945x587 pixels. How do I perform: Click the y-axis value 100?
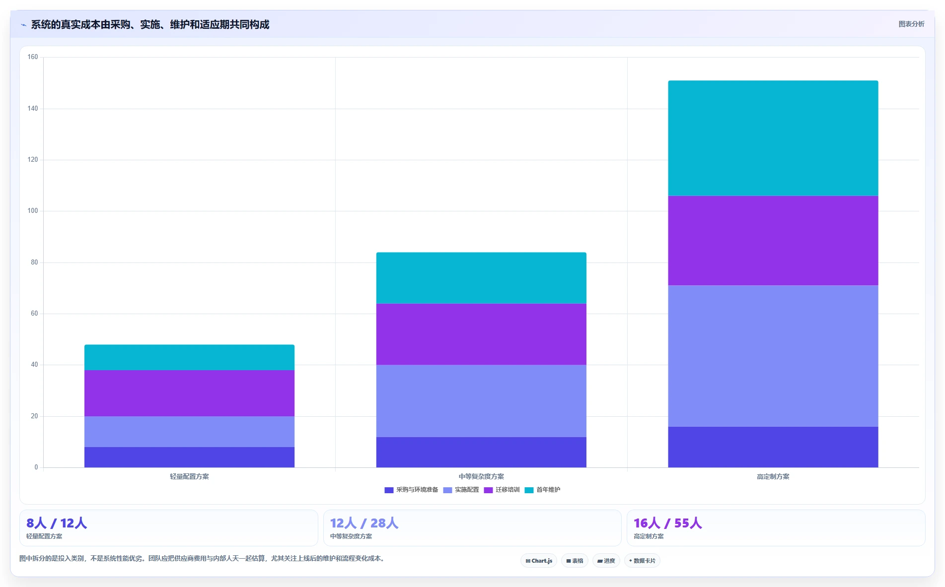(33, 211)
